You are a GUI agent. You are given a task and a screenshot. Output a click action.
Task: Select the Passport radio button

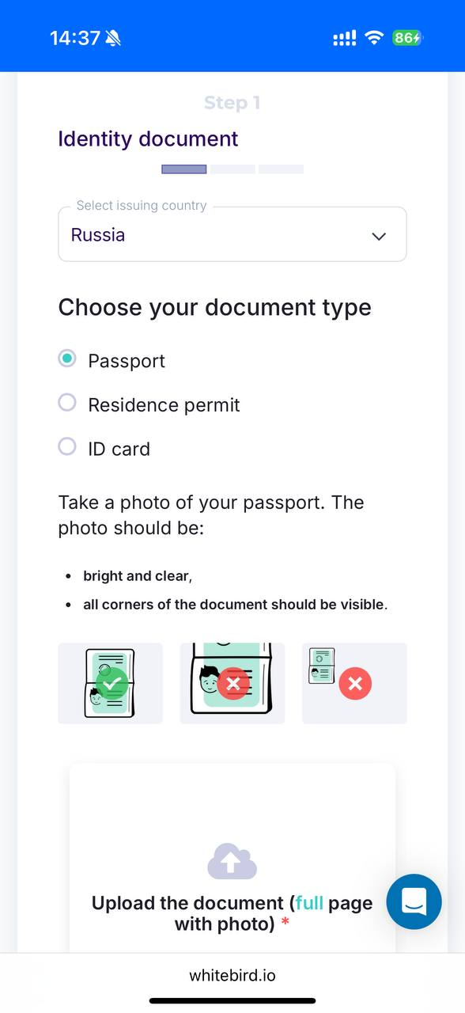pyautogui.click(x=67, y=359)
